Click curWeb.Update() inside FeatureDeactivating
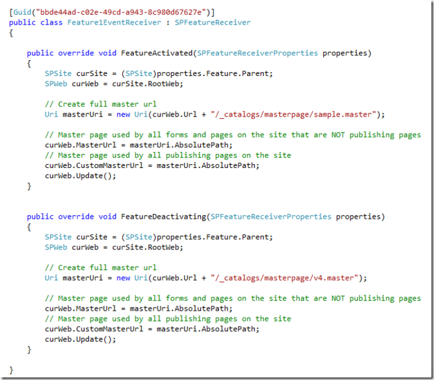 point(81,339)
